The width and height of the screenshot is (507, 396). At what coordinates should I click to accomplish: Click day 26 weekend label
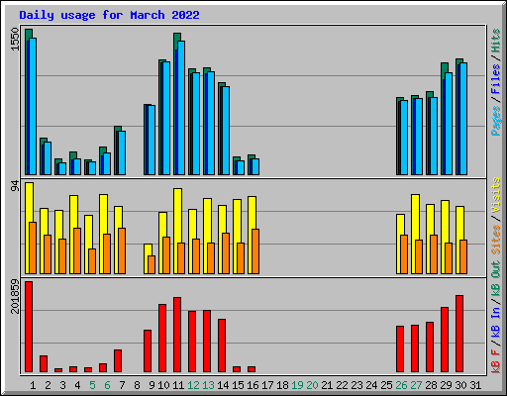[x=401, y=385]
